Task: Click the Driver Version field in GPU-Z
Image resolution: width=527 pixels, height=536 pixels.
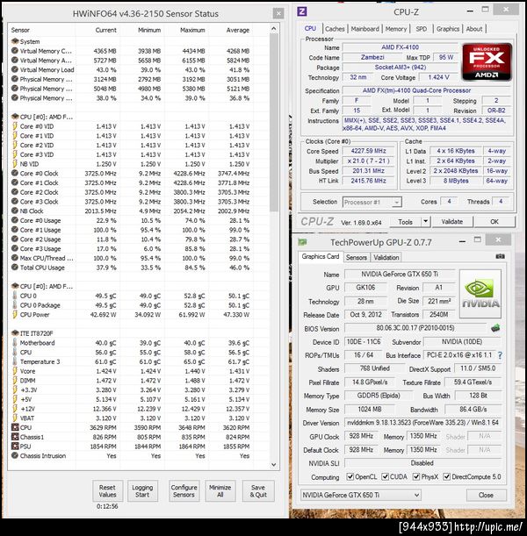Action: [422, 423]
